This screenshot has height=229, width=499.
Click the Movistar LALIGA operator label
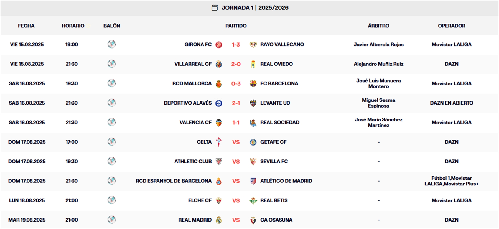tap(451, 44)
